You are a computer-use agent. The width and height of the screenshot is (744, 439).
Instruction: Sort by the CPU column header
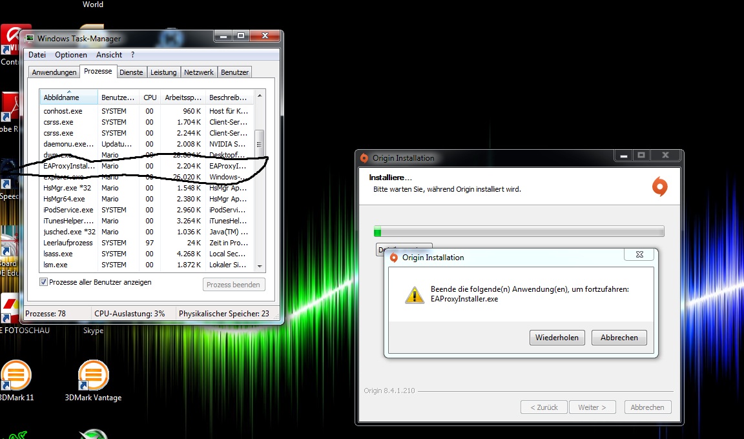coord(150,97)
